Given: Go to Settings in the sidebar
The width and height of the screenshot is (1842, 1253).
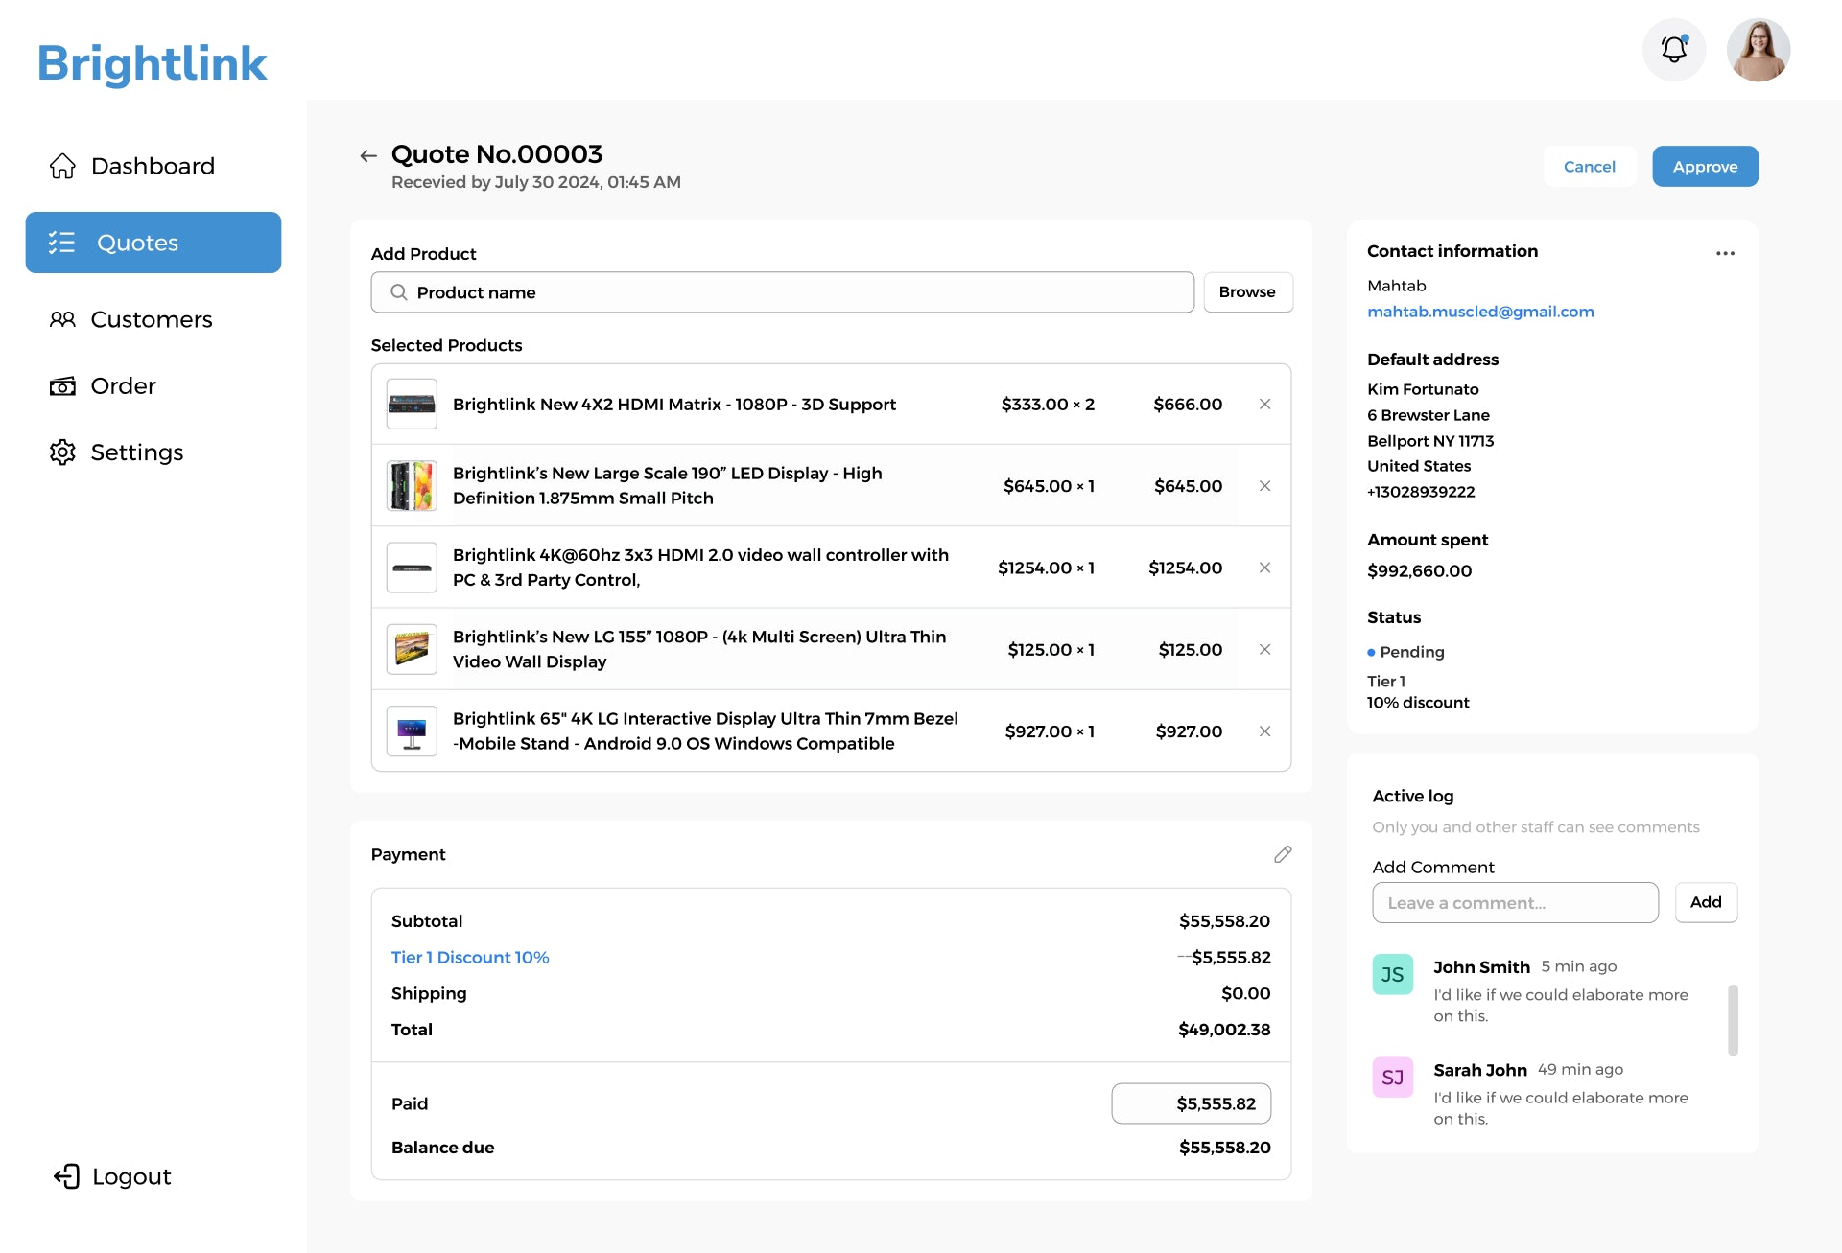Looking at the screenshot, I should pos(136,452).
